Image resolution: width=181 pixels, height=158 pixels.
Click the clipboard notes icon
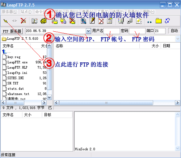(x=109, y=21)
